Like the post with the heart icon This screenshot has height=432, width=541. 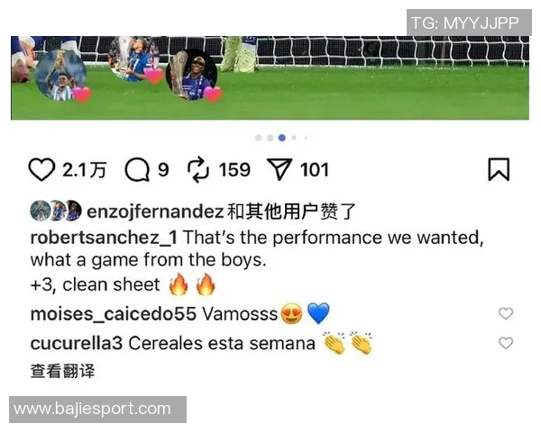pyautogui.click(x=41, y=169)
